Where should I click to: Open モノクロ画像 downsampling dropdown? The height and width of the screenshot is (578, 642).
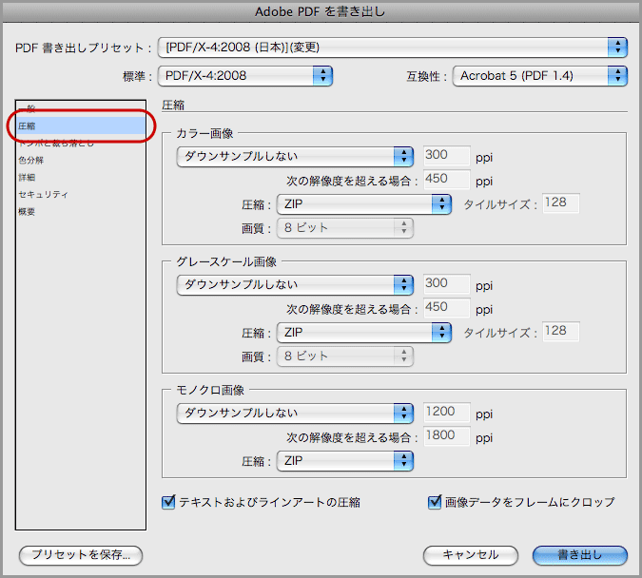[295, 413]
